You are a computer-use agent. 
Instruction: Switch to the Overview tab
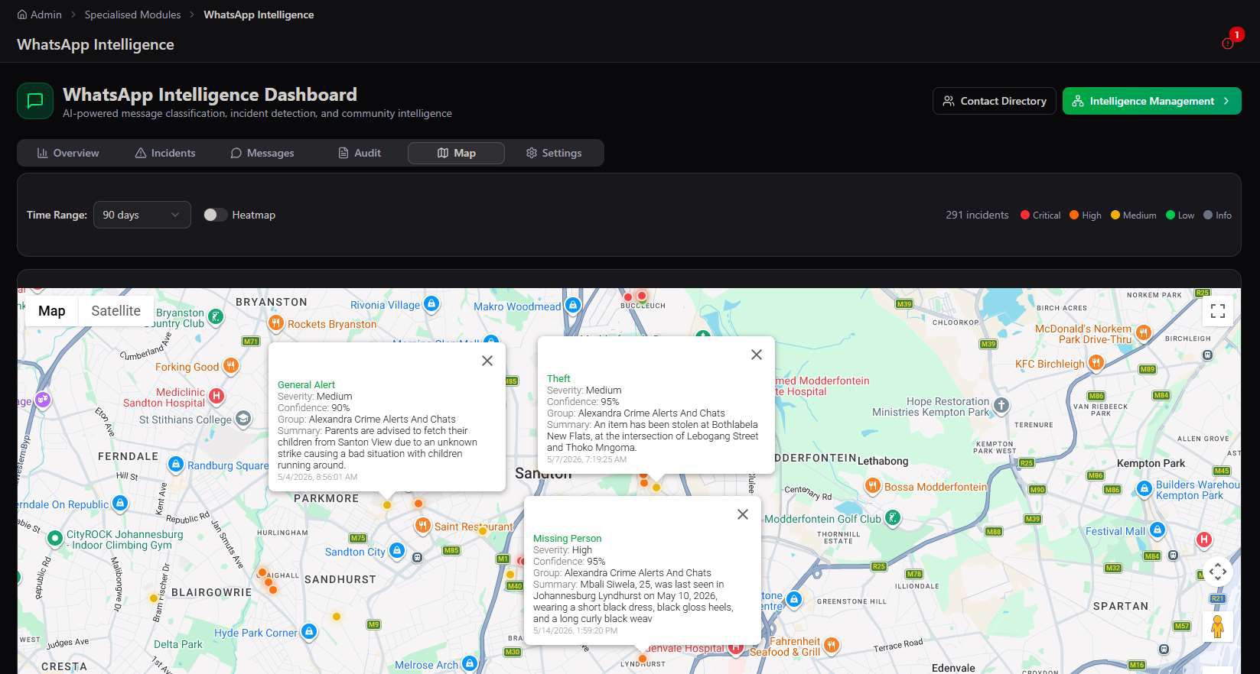(x=68, y=153)
